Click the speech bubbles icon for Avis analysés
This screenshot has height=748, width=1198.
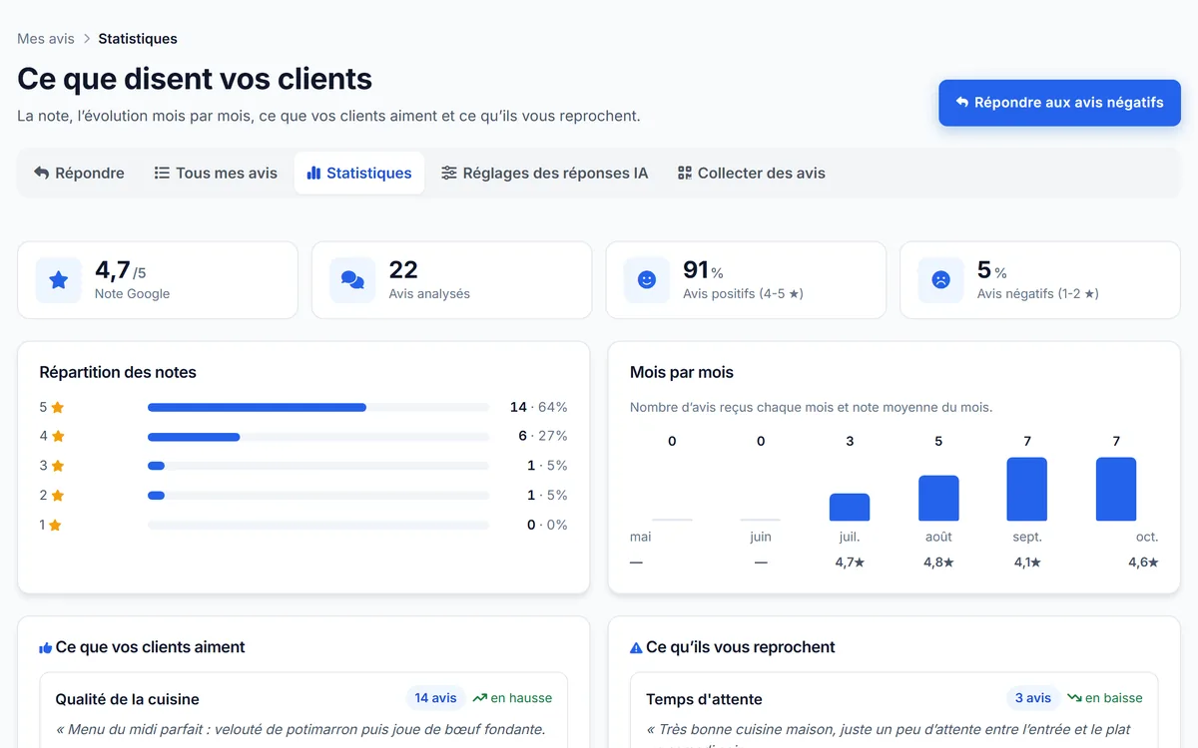[352, 280]
